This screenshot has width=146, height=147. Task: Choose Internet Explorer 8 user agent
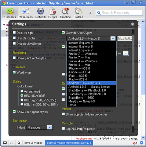[91, 47]
